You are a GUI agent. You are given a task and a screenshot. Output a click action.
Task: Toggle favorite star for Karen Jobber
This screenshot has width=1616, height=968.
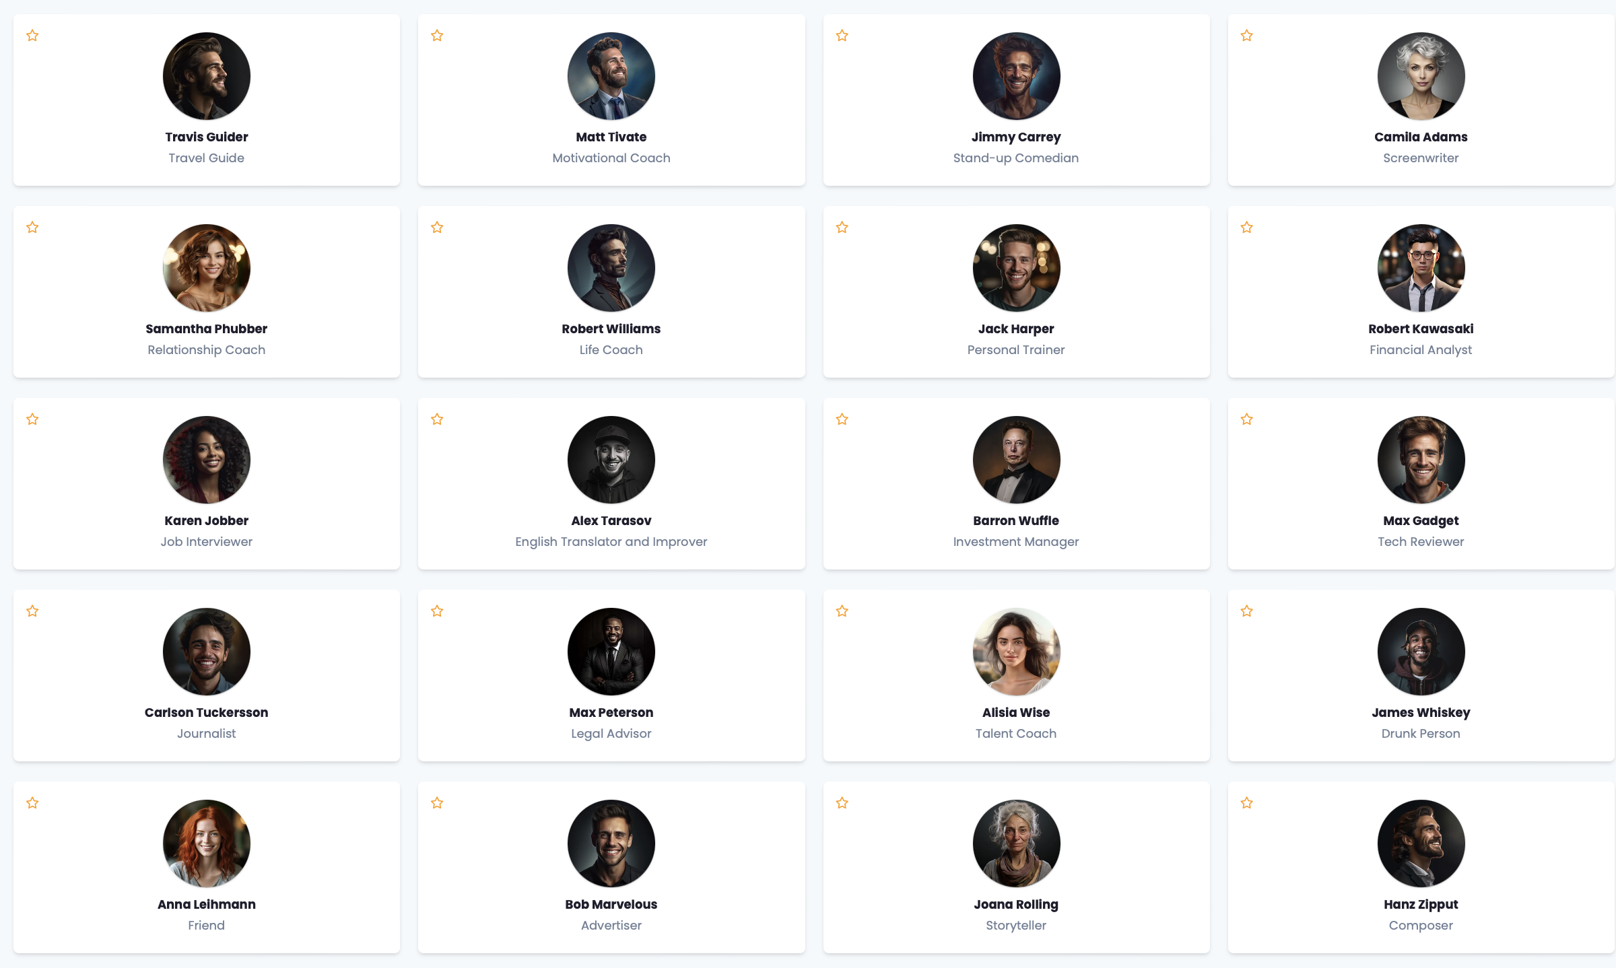click(32, 419)
